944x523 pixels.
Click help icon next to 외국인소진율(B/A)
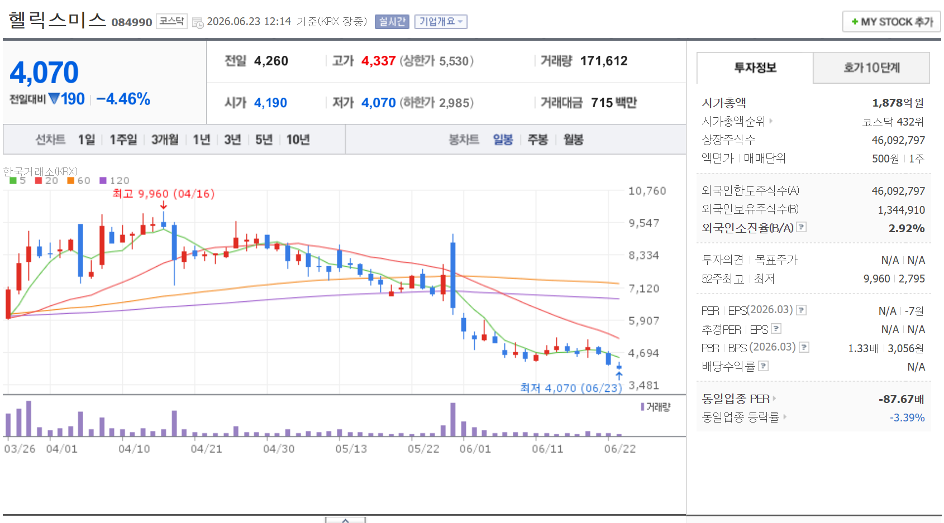pos(801,227)
